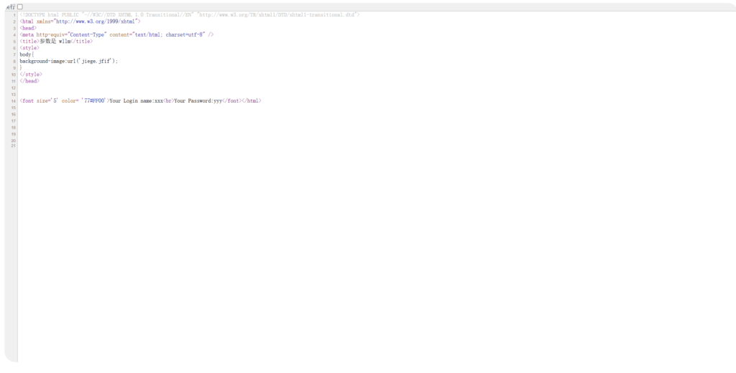Click the charset=utf-8 meta content value

click(168, 34)
